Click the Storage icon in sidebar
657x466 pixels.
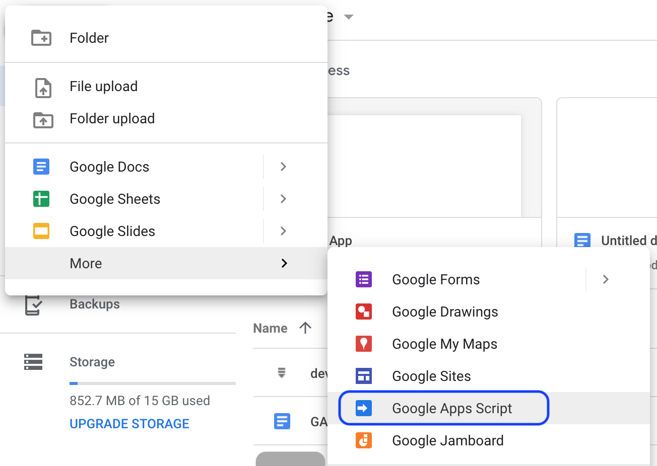(33, 362)
